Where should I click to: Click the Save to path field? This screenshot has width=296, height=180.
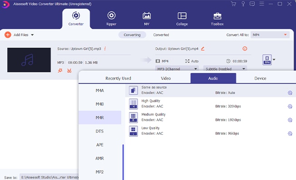tap(49, 177)
